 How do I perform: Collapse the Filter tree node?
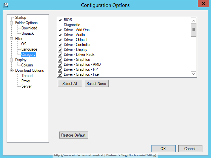(12, 39)
